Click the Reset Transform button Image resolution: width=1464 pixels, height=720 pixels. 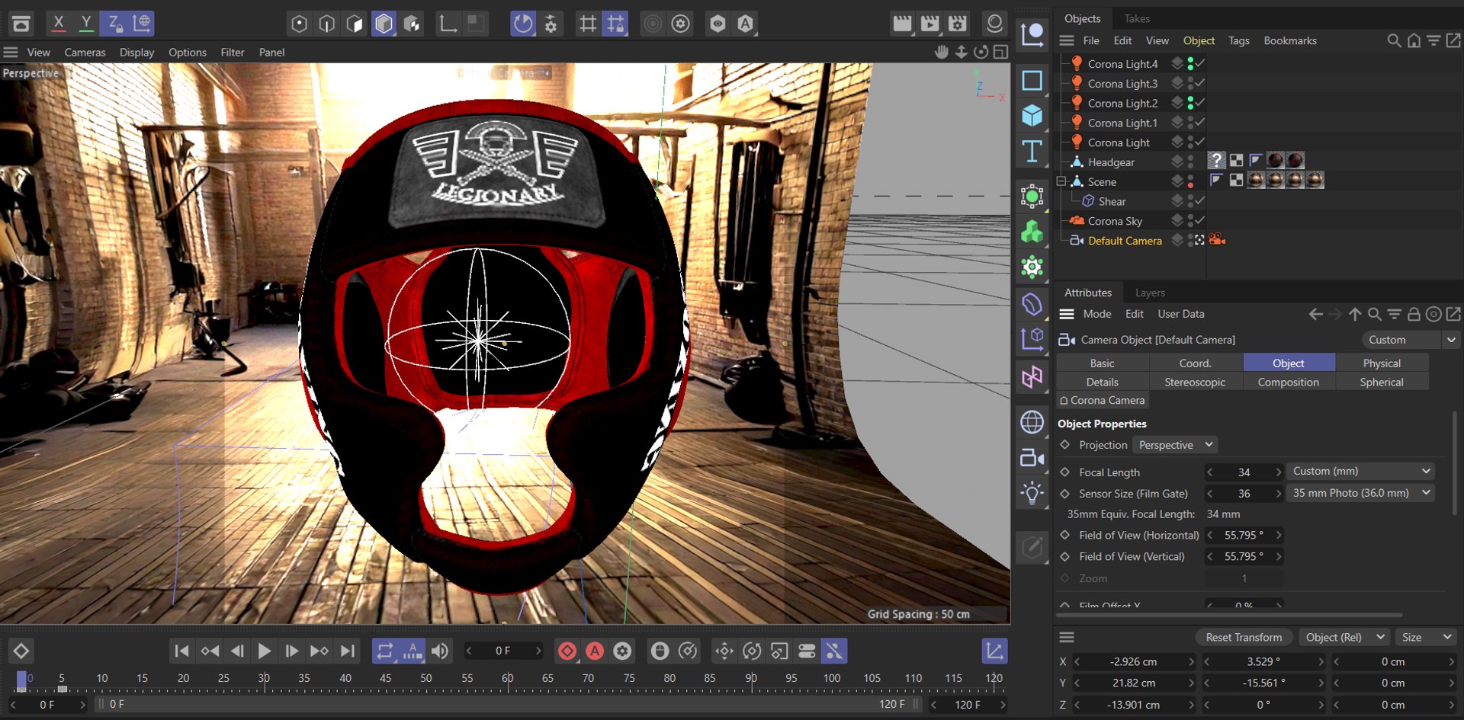[x=1244, y=637]
